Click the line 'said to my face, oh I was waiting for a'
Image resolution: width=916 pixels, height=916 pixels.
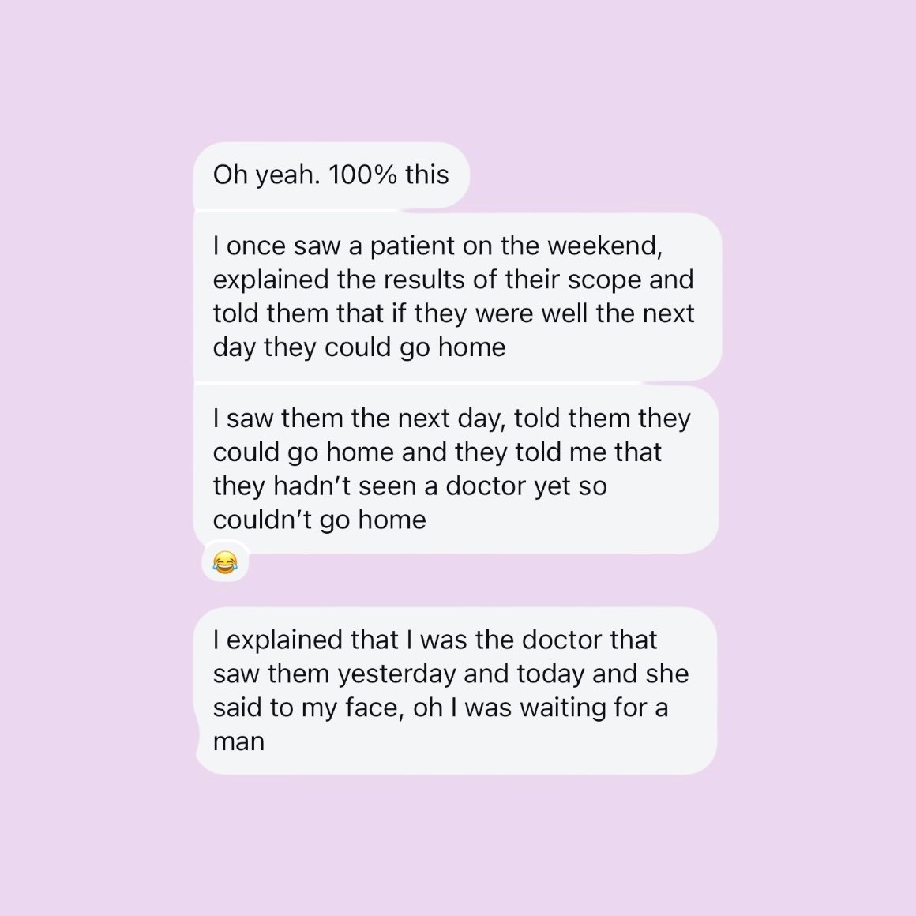pos(441,708)
